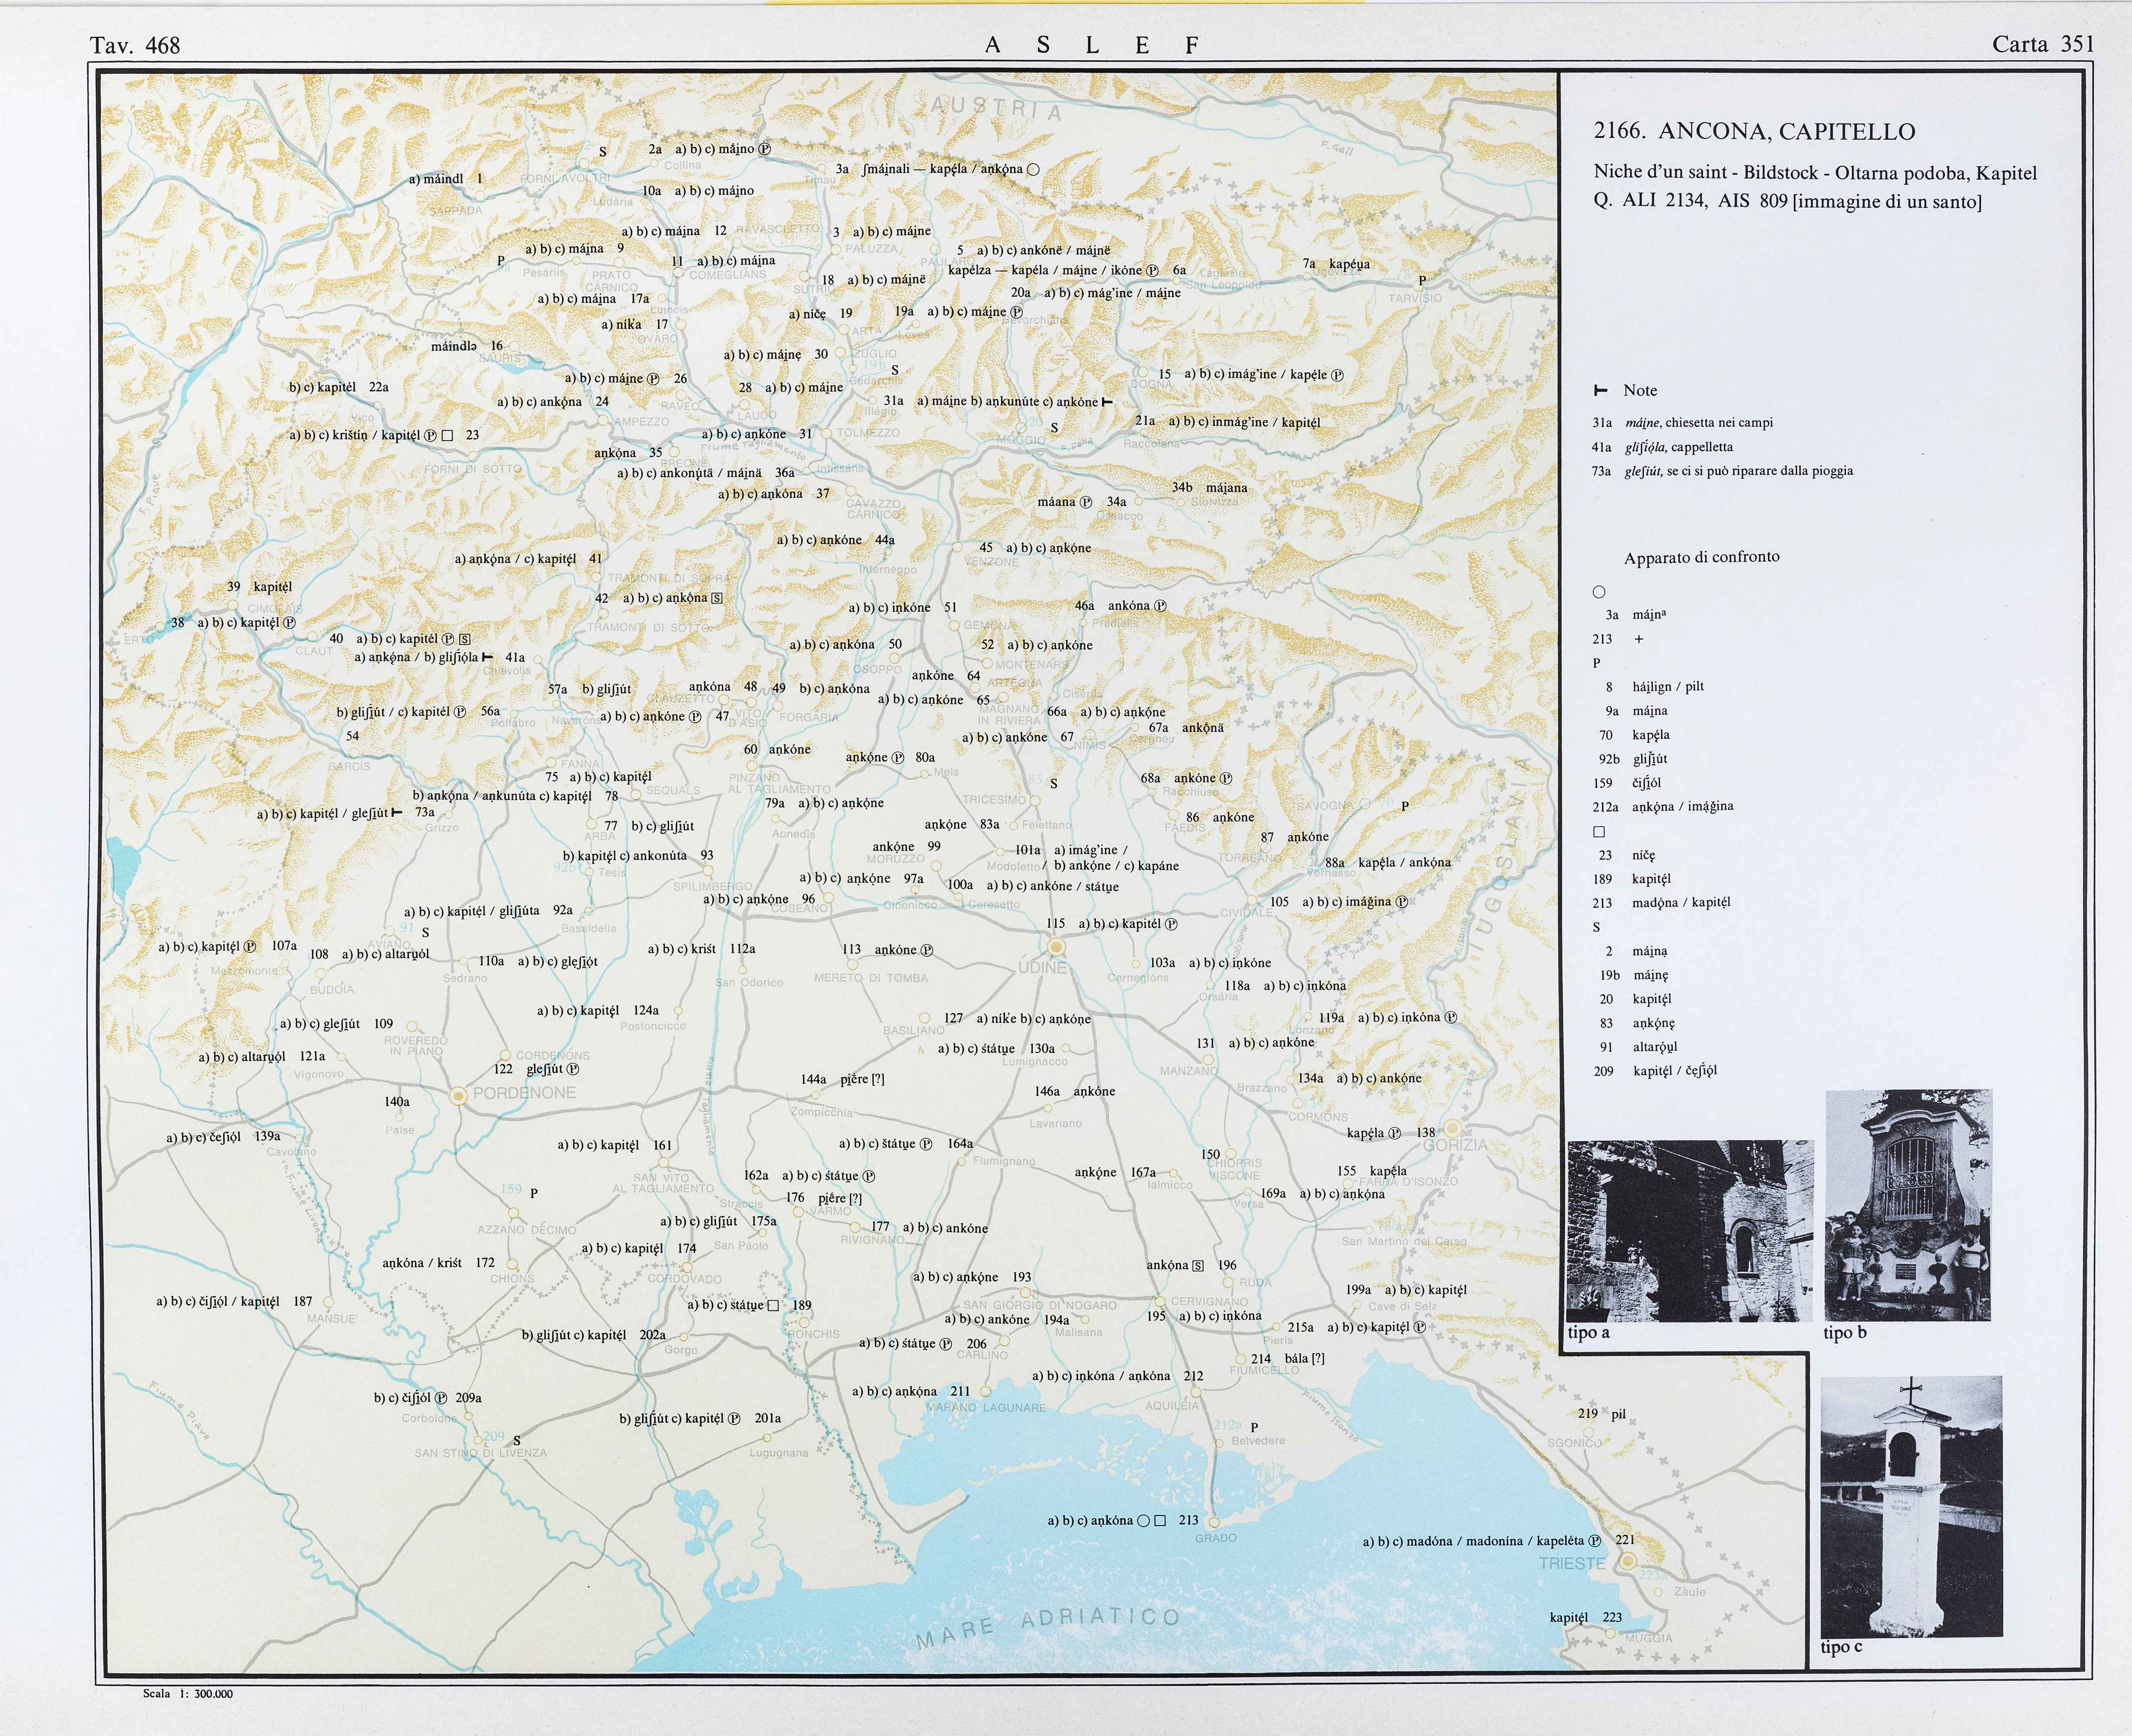Click the Tav. 468 label
The image size is (2132, 1736).
135,45
